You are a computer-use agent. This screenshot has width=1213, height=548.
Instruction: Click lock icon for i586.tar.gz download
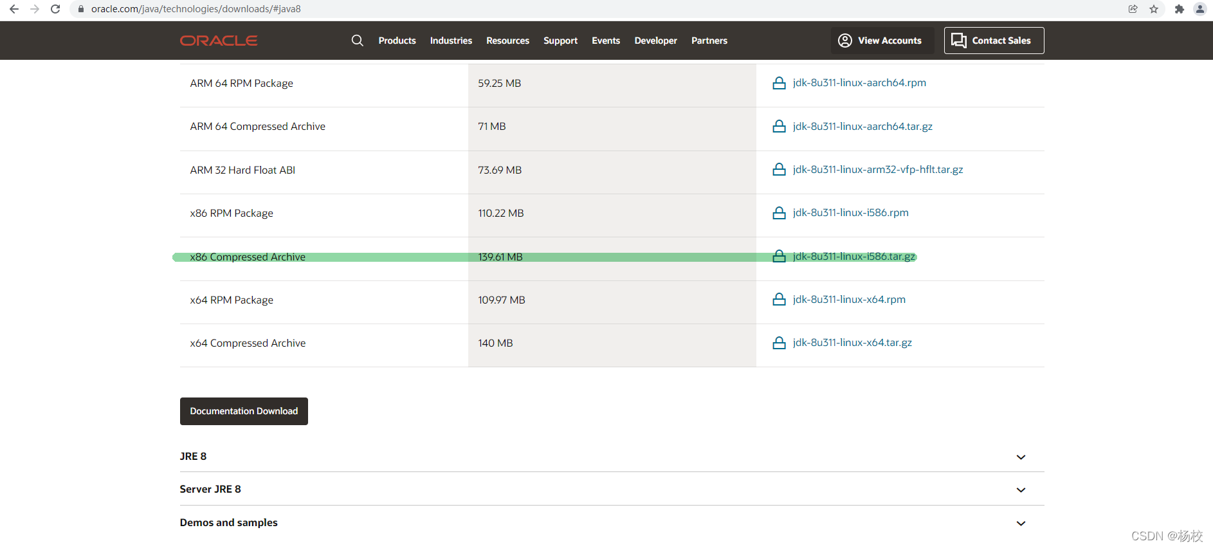pyautogui.click(x=779, y=256)
